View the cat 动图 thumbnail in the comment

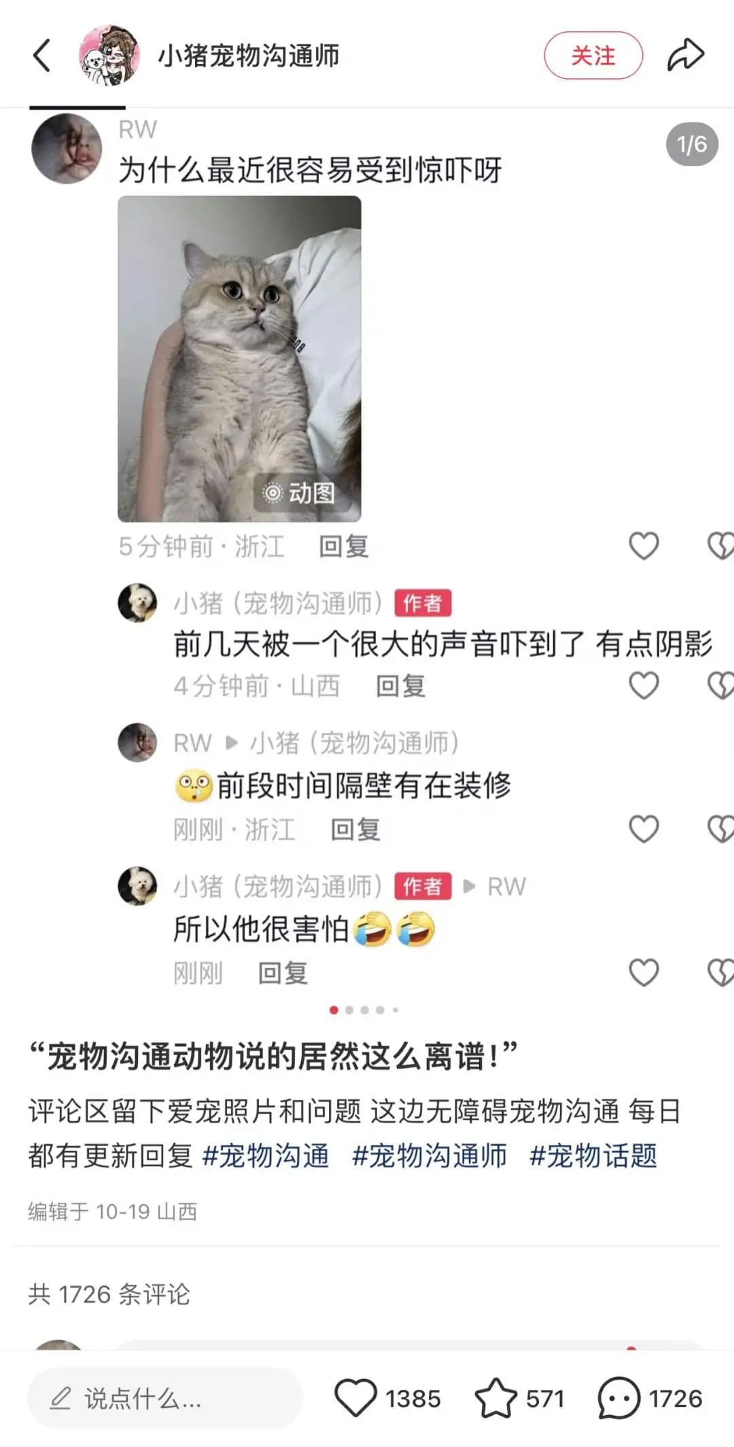(x=239, y=359)
